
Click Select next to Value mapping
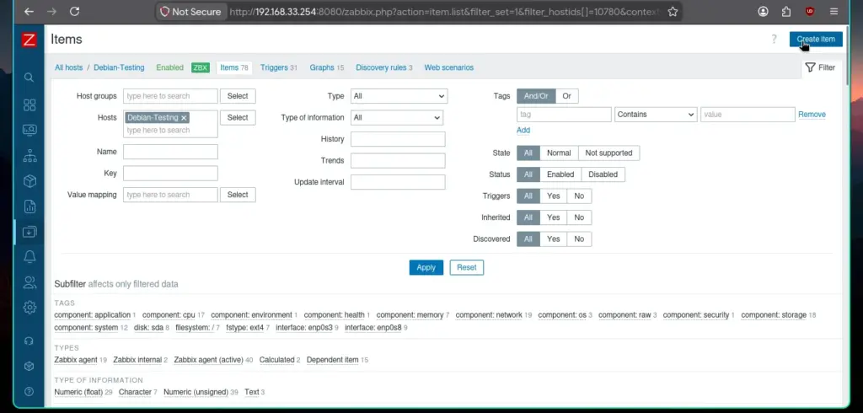[238, 195]
